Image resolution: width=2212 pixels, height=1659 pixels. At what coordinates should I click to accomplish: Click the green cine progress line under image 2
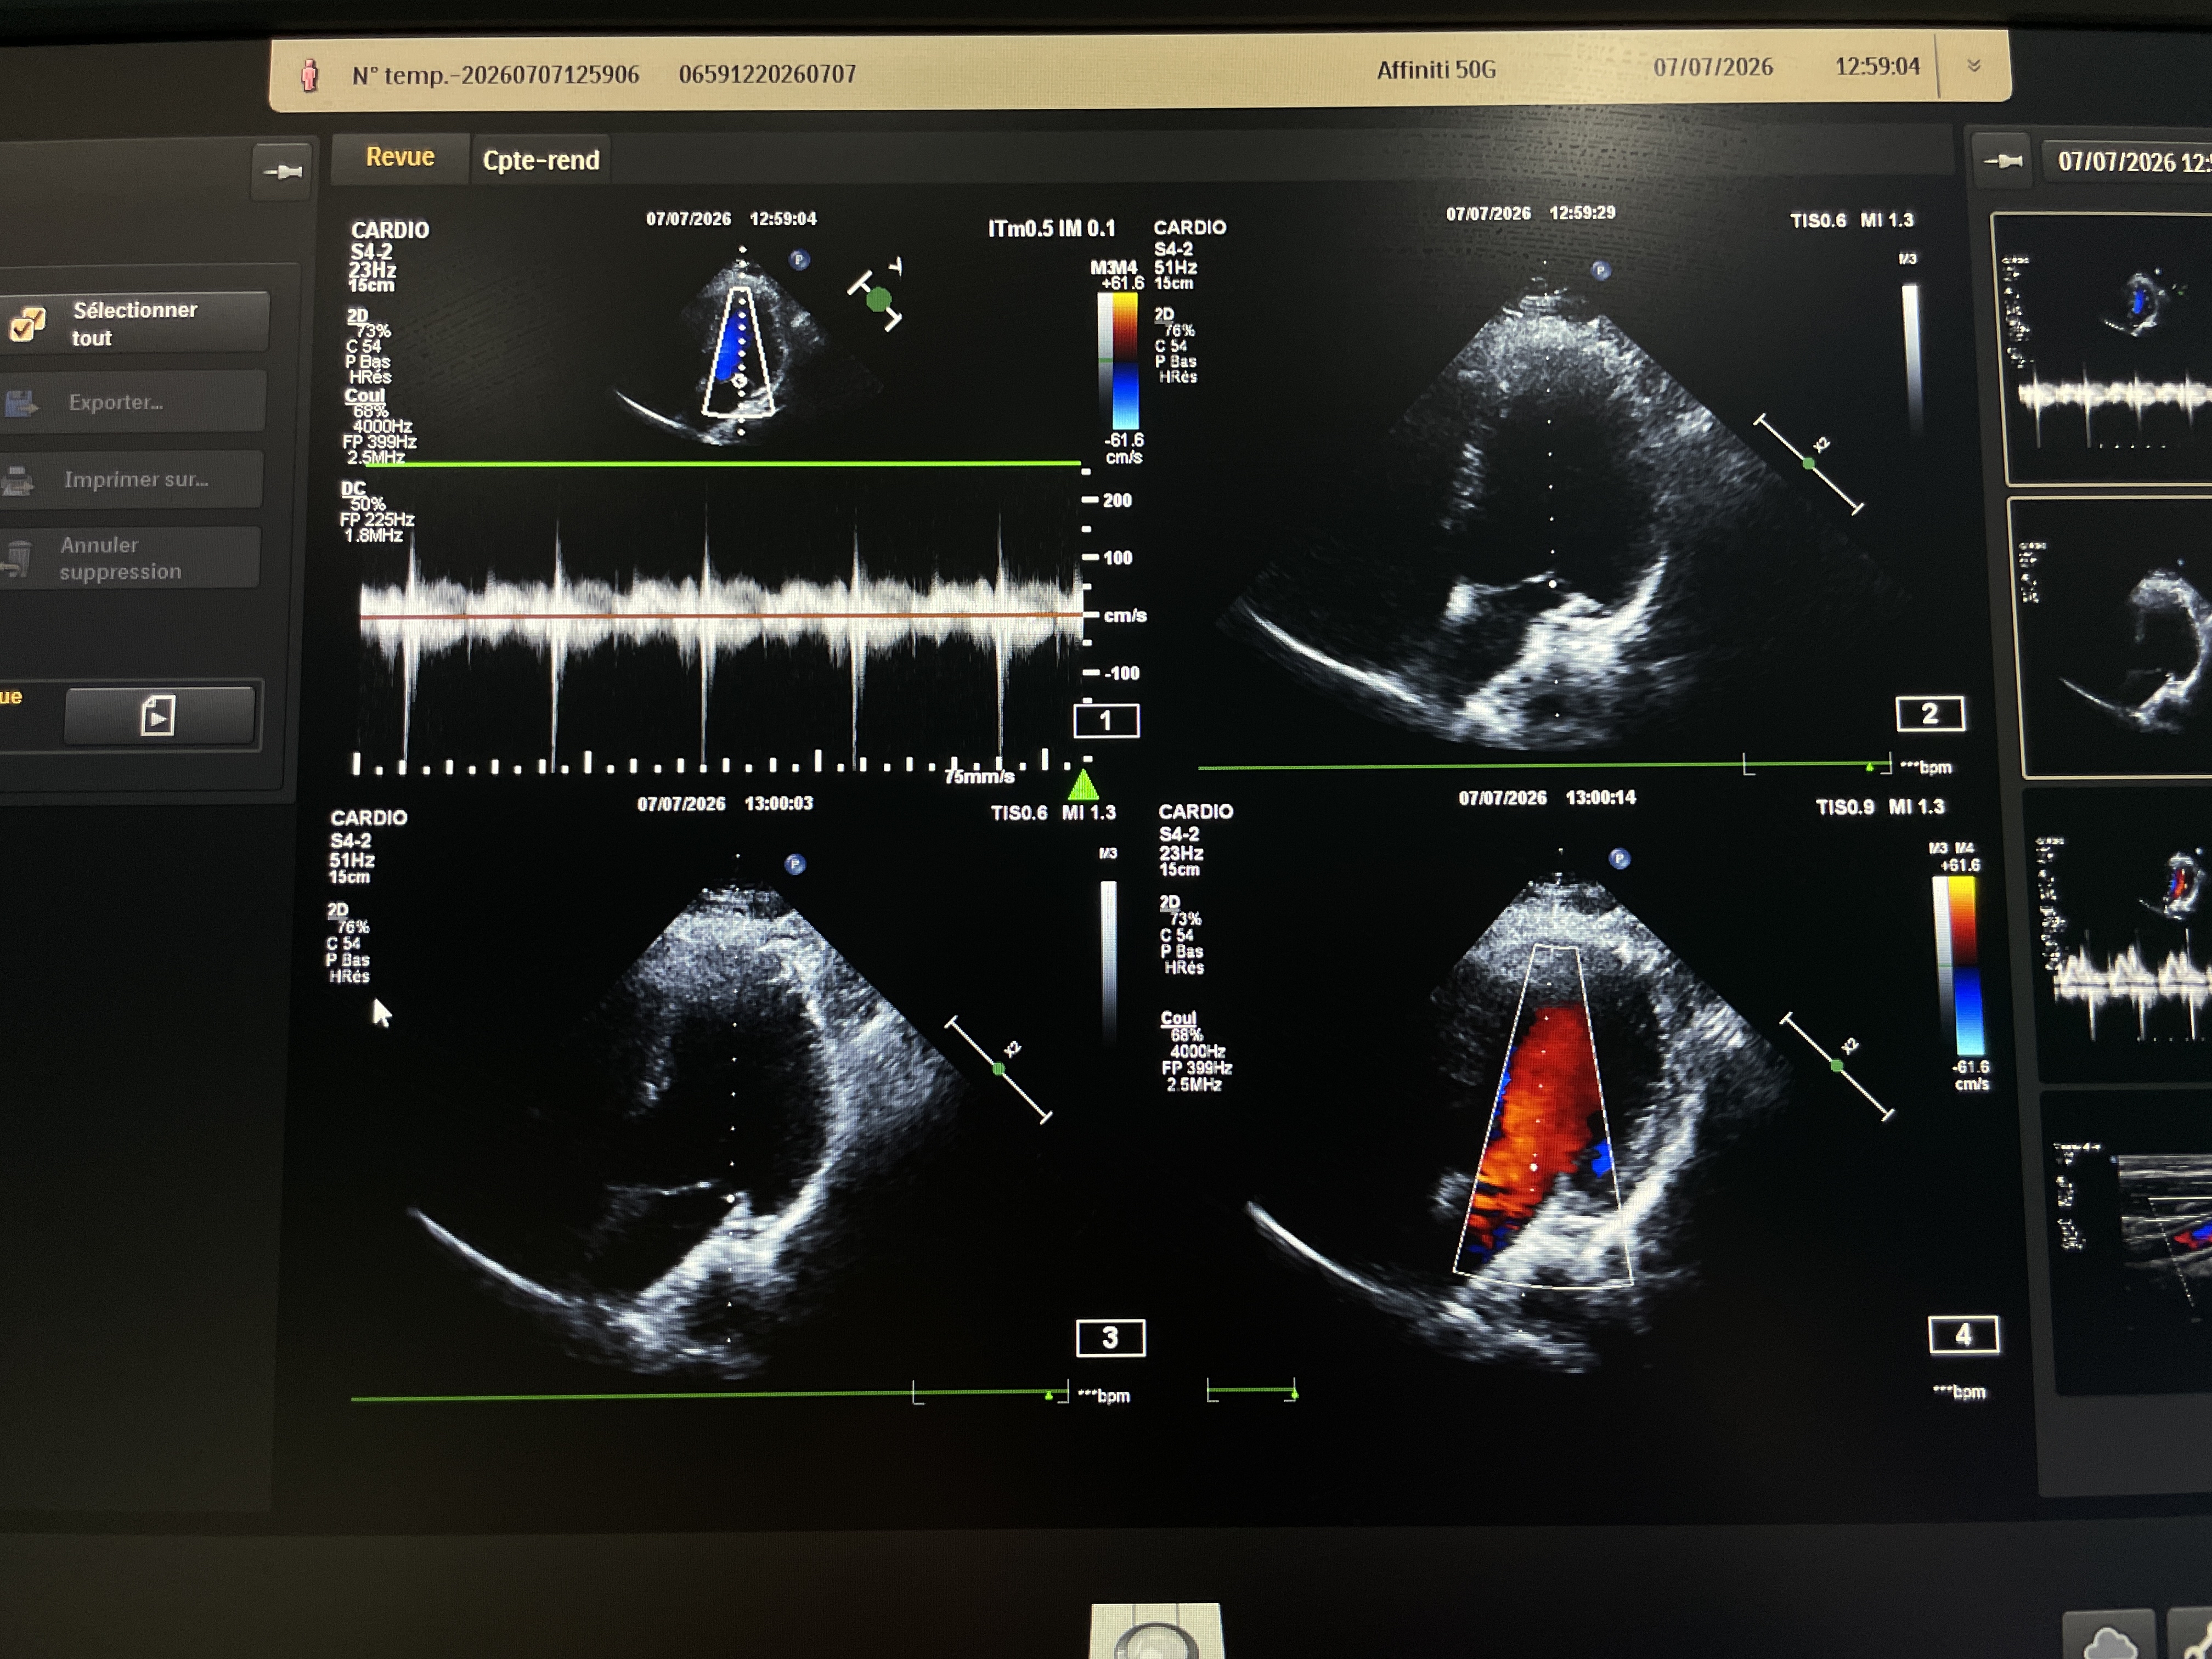[1544, 766]
